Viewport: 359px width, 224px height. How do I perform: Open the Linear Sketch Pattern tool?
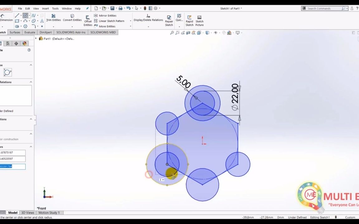click(111, 21)
